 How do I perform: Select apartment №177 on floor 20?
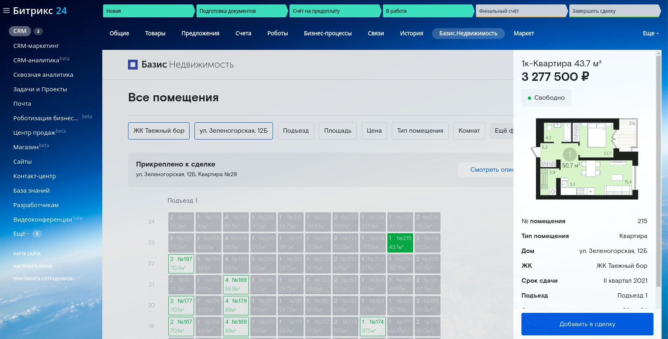[x=181, y=306]
